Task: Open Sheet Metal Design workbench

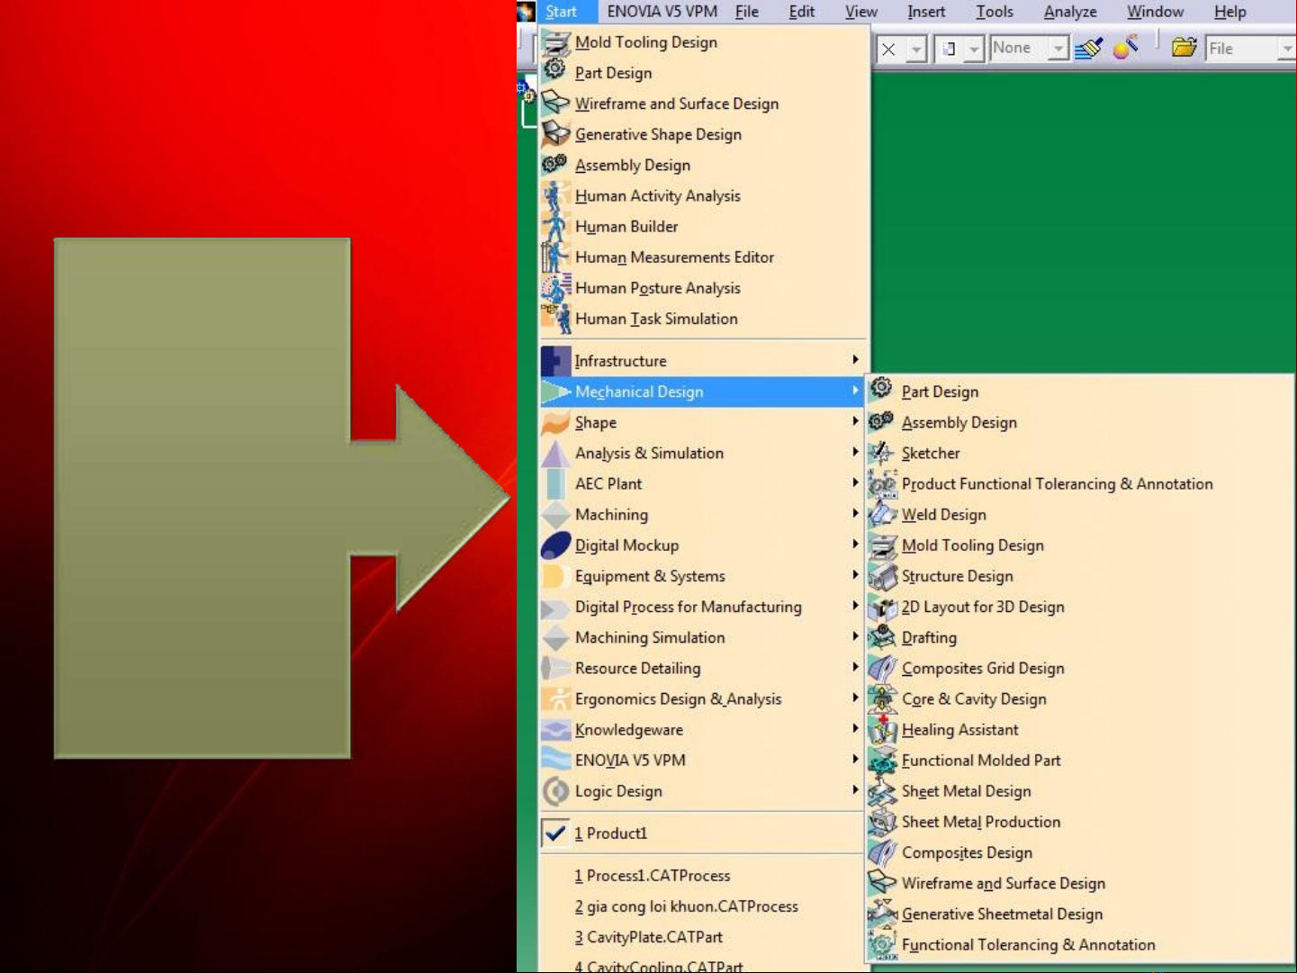Action: point(1080,791)
